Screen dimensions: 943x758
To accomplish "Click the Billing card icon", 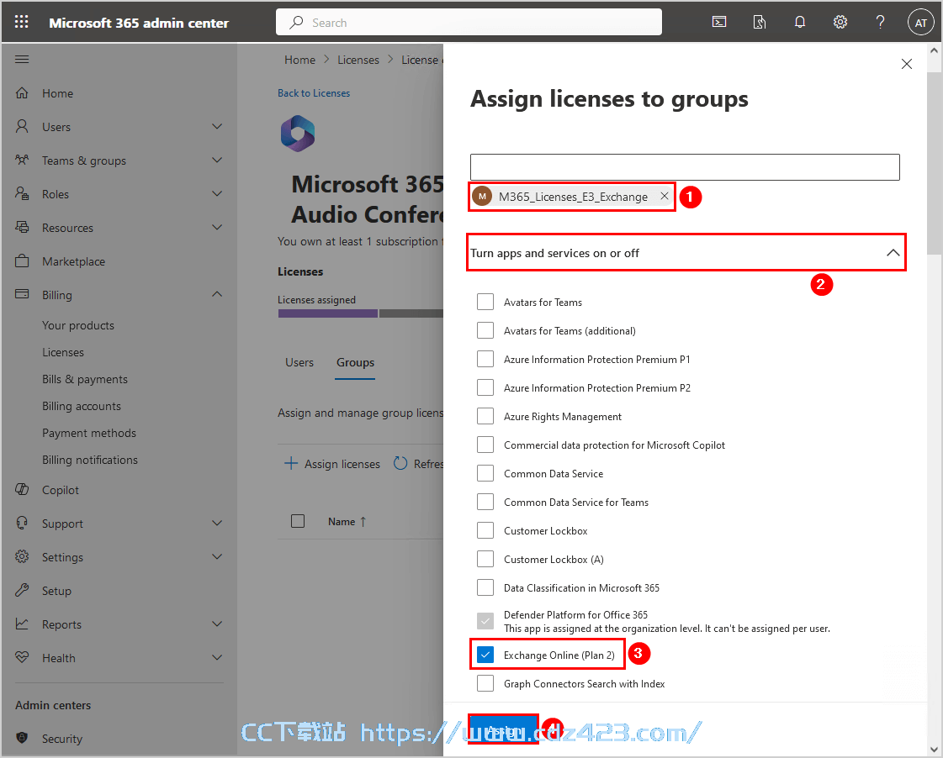I will tap(22, 294).
